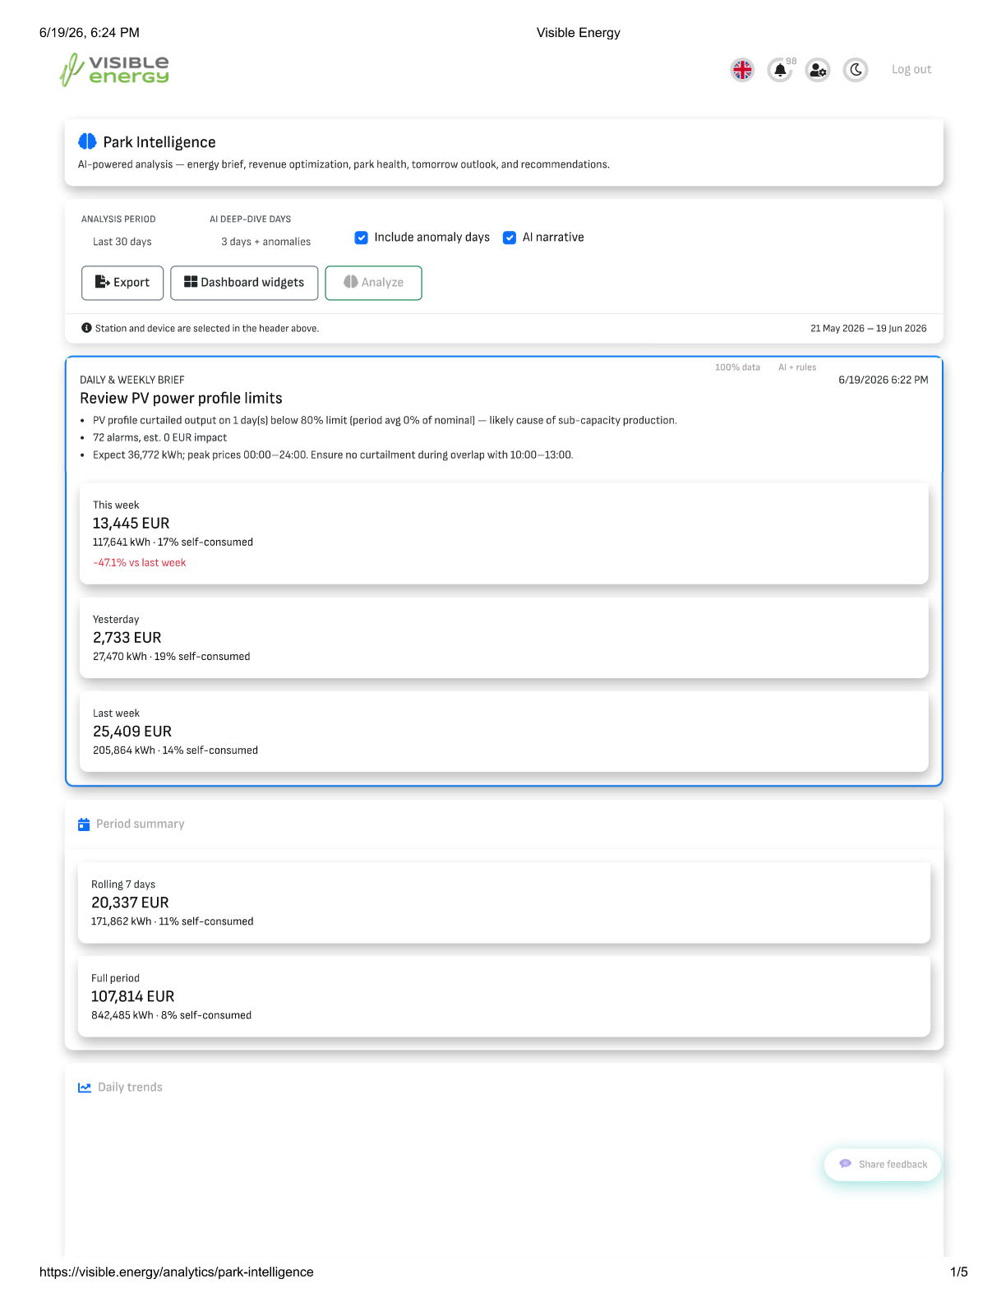Click heading Review PV power profile limits
Screen dimensions: 1006x1302
pos(181,398)
